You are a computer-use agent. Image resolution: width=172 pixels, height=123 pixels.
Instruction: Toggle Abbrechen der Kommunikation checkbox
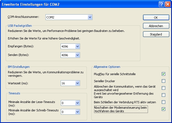163,88
